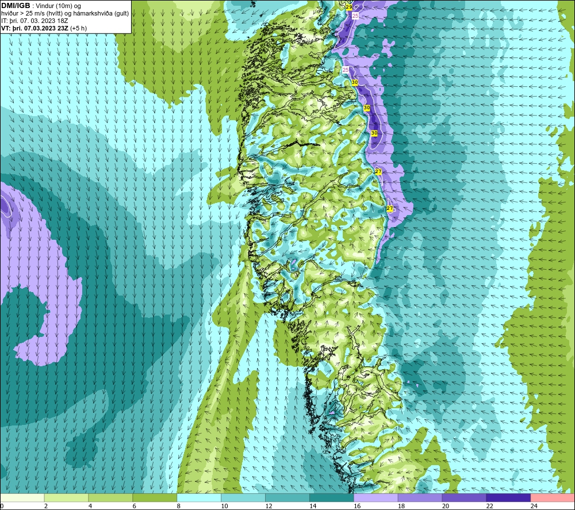This screenshot has height=510, width=575.
Task: Select the 6–8 m/s olive green swatch
Action: coord(155,498)
